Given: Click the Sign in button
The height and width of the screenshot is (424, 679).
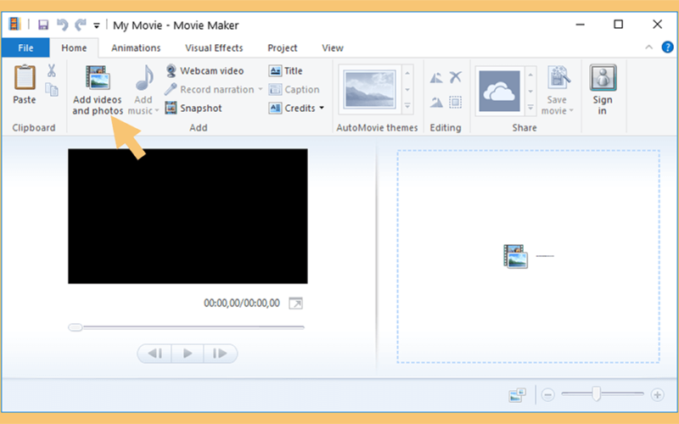Looking at the screenshot, I should pos(603,90).
